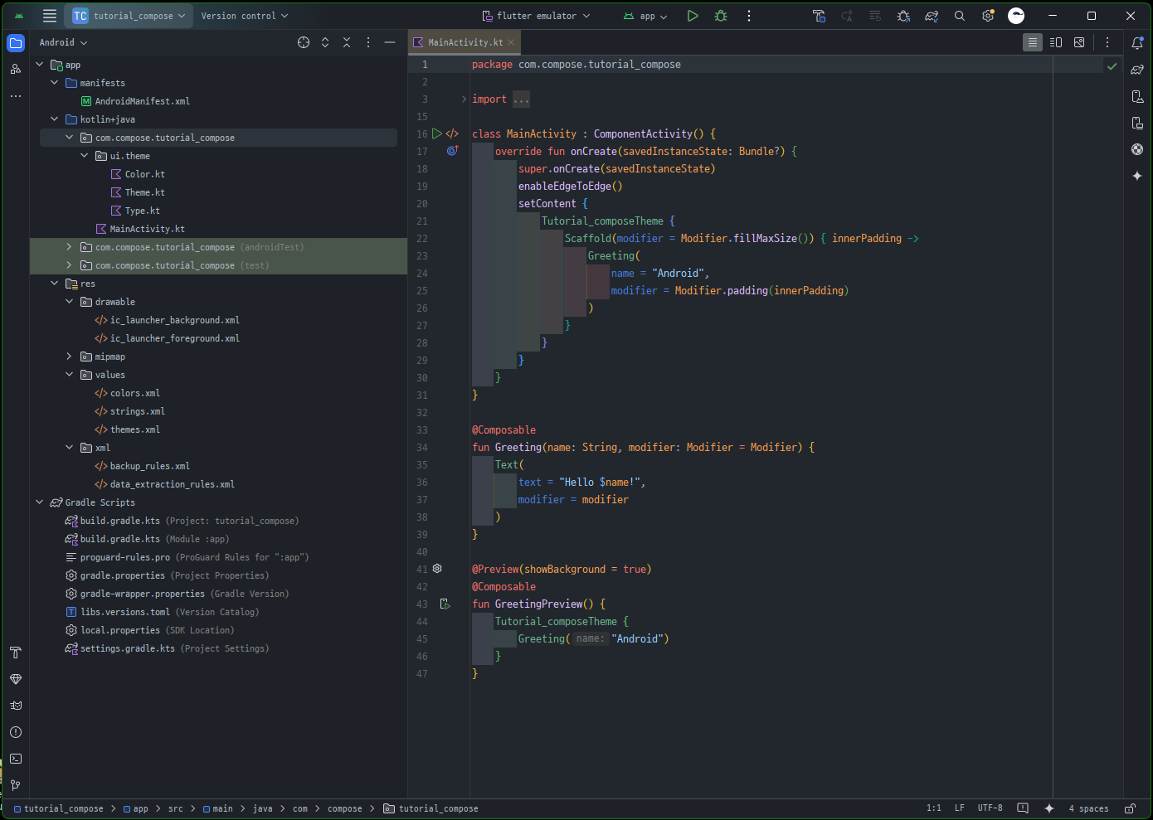Select the MainActivity.kt editor tab
This screenshot has width=1153, height=820.
pyautogui.click(x=465, y=42)
